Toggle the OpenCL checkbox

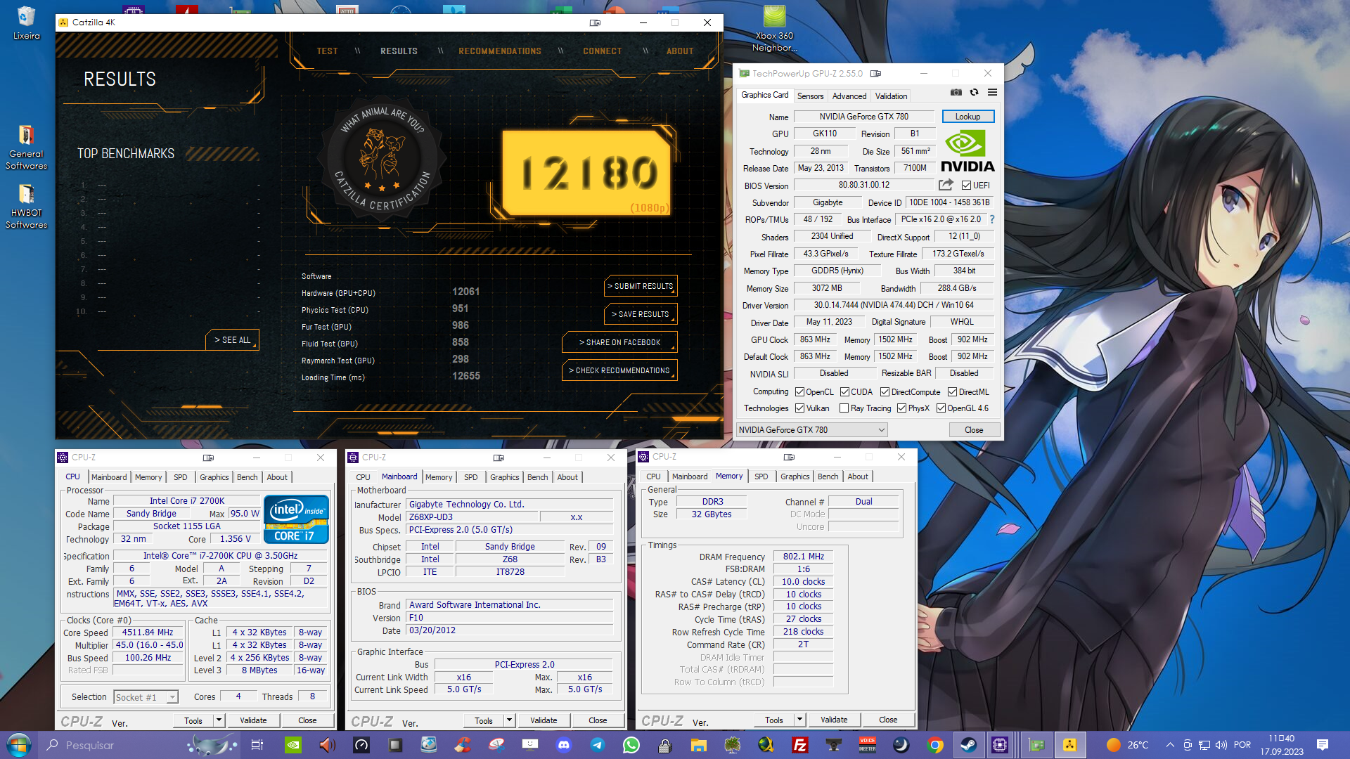(x=799, y=392)
